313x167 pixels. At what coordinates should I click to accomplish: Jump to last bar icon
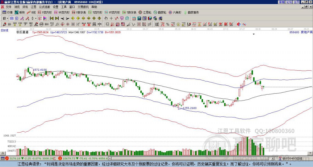click(x=57, y=18)
